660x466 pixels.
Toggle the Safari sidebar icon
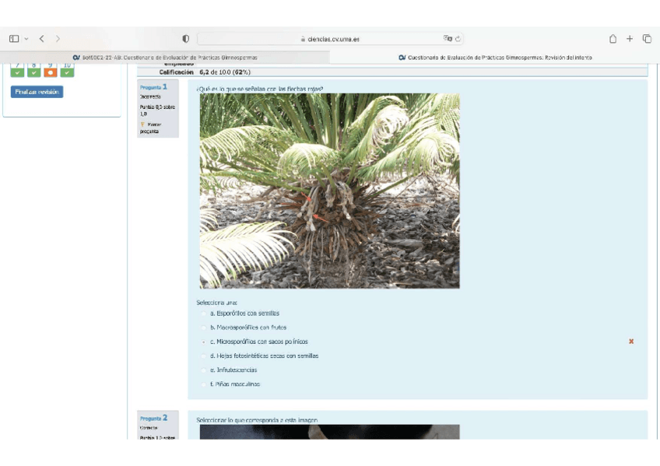click(14, 39)
